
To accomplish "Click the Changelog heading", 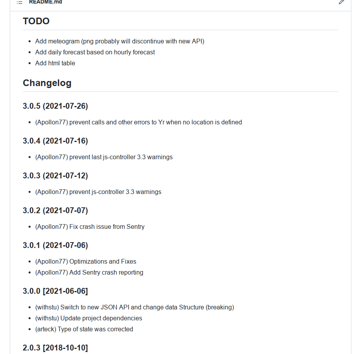I will [47, 83].
